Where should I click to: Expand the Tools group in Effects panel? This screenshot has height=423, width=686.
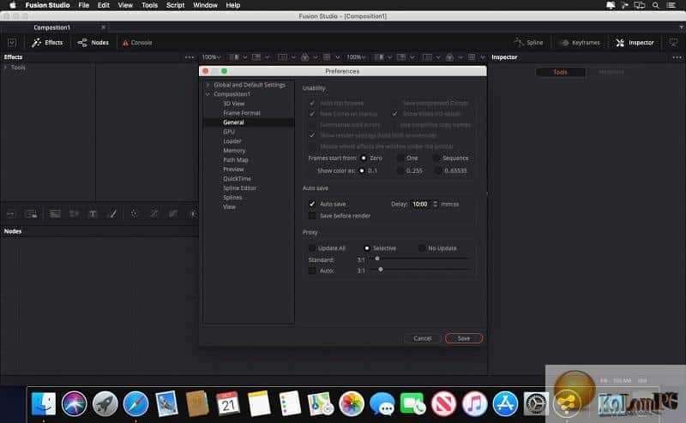pos(5,68)
